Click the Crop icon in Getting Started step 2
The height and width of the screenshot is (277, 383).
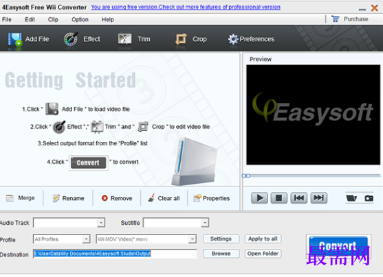tap(143, 127)
